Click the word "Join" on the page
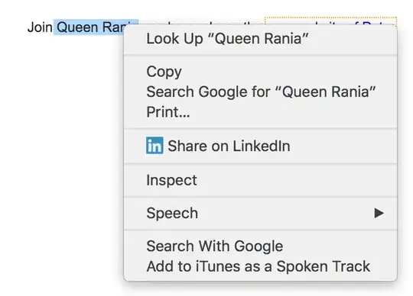413x296 pixels. click(x=40, y=27)
